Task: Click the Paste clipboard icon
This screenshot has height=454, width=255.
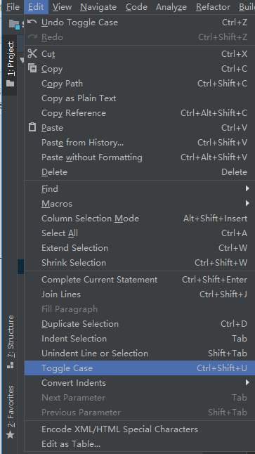Action: [32, 127]
